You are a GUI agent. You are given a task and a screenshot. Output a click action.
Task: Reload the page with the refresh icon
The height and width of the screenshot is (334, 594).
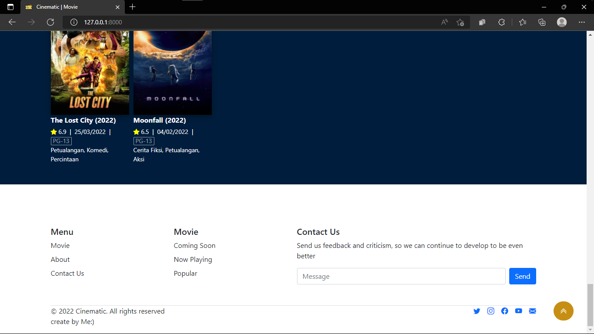click(50, 22)
